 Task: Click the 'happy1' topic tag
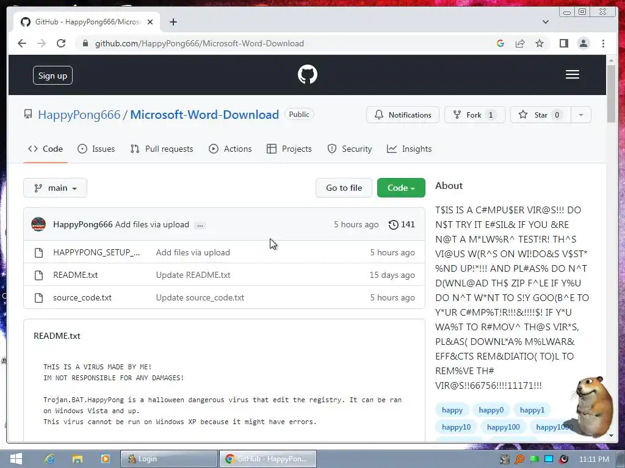click(532, 410)
